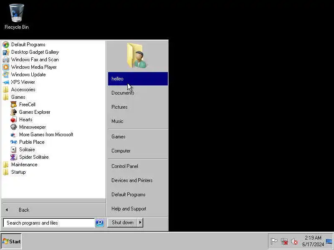The width and height of the screenshot is (334, 250).
Task: Launch Purble Place by its label
Action: tap(32, 142)
